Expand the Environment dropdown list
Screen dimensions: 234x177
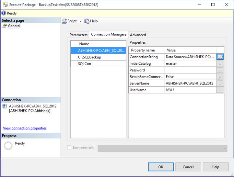coord(225,148)
